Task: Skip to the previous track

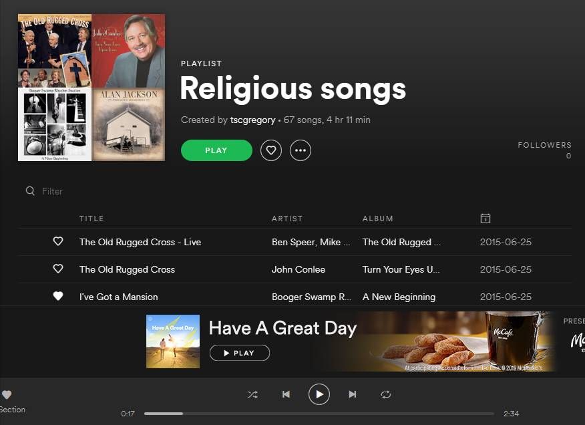Action: coord(286,394)
